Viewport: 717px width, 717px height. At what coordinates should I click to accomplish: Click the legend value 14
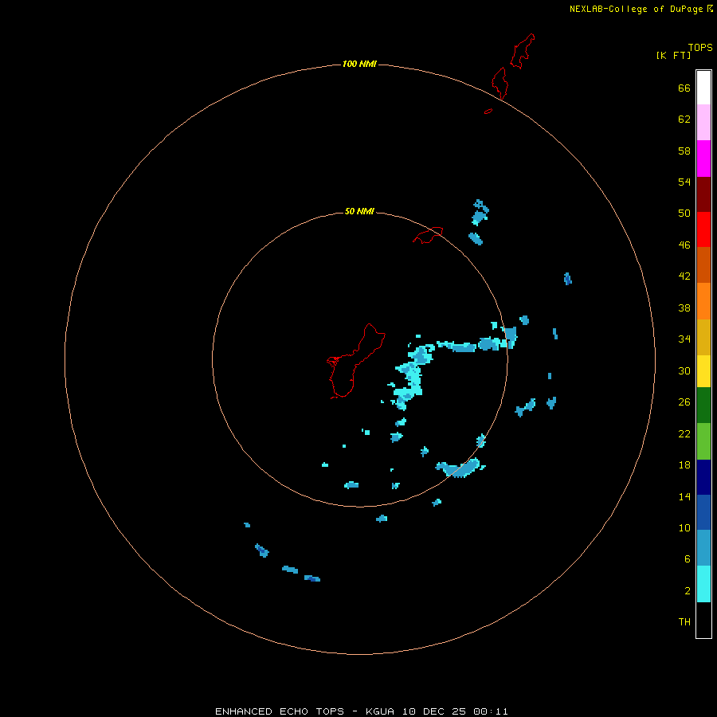[x=684, y=496]
